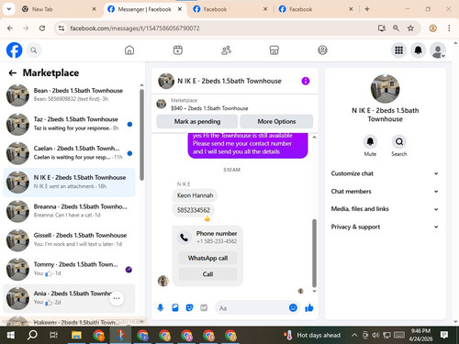Click More Options button
The height and width of the screenshot is (344, 459).
click(x=276, y=121)
